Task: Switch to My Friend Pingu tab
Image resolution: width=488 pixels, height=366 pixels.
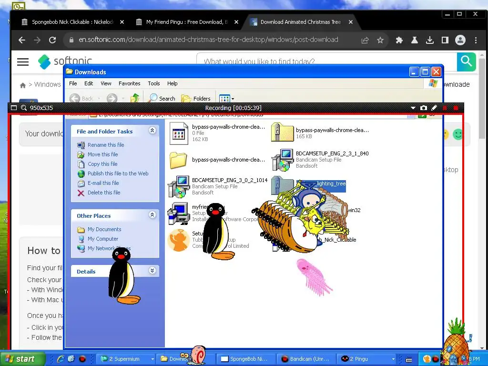Action: click(x=187, y=22)
